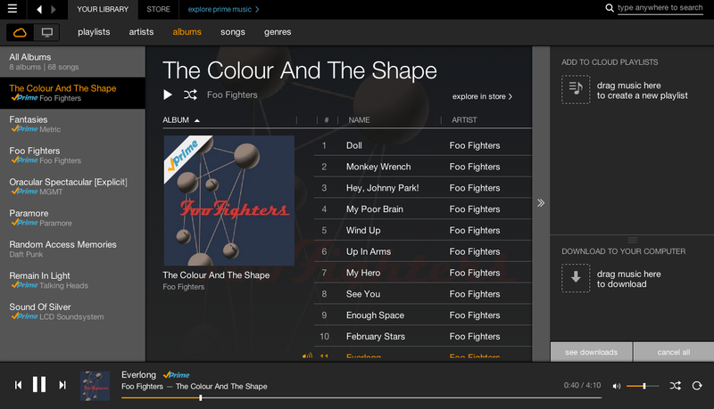Open Oracular Spectacular [Explicit] album
714x409 pixels.
[72, 186]
